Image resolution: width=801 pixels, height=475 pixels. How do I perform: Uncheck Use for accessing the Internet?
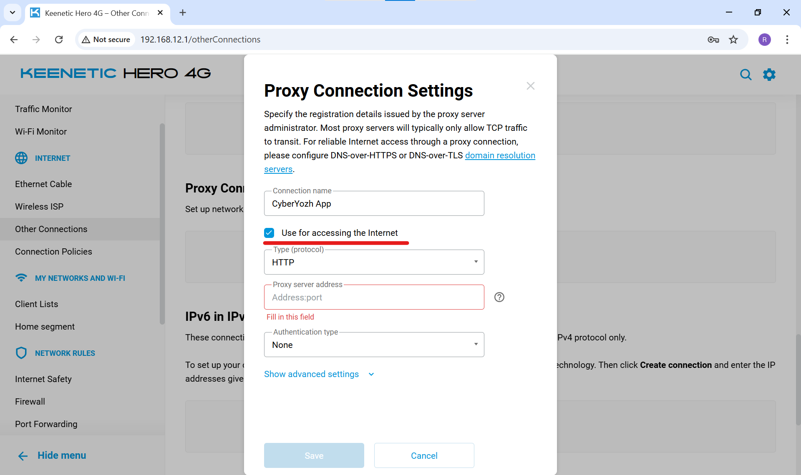click(269, 233)
